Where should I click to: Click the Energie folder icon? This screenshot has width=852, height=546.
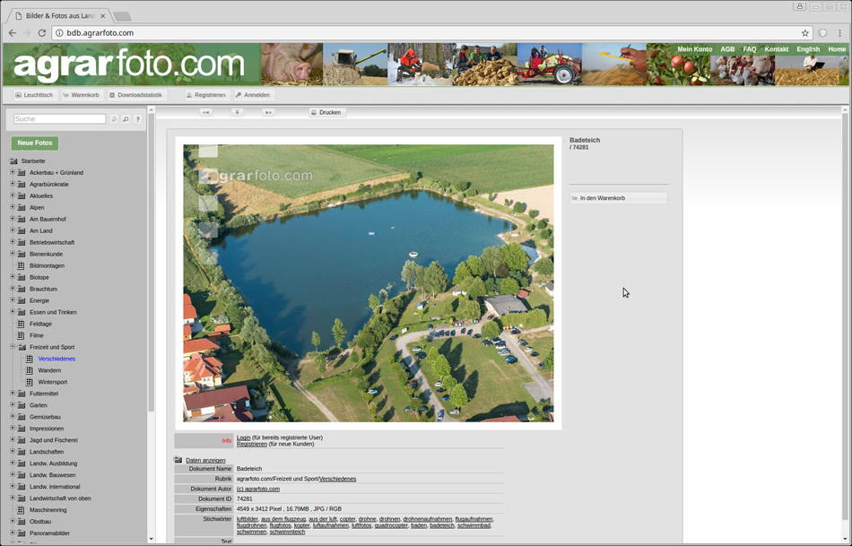(22, 301)
